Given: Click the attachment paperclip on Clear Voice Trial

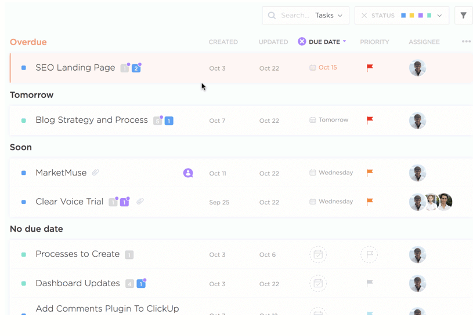Looking at the screenshot, I should point(140,202).
